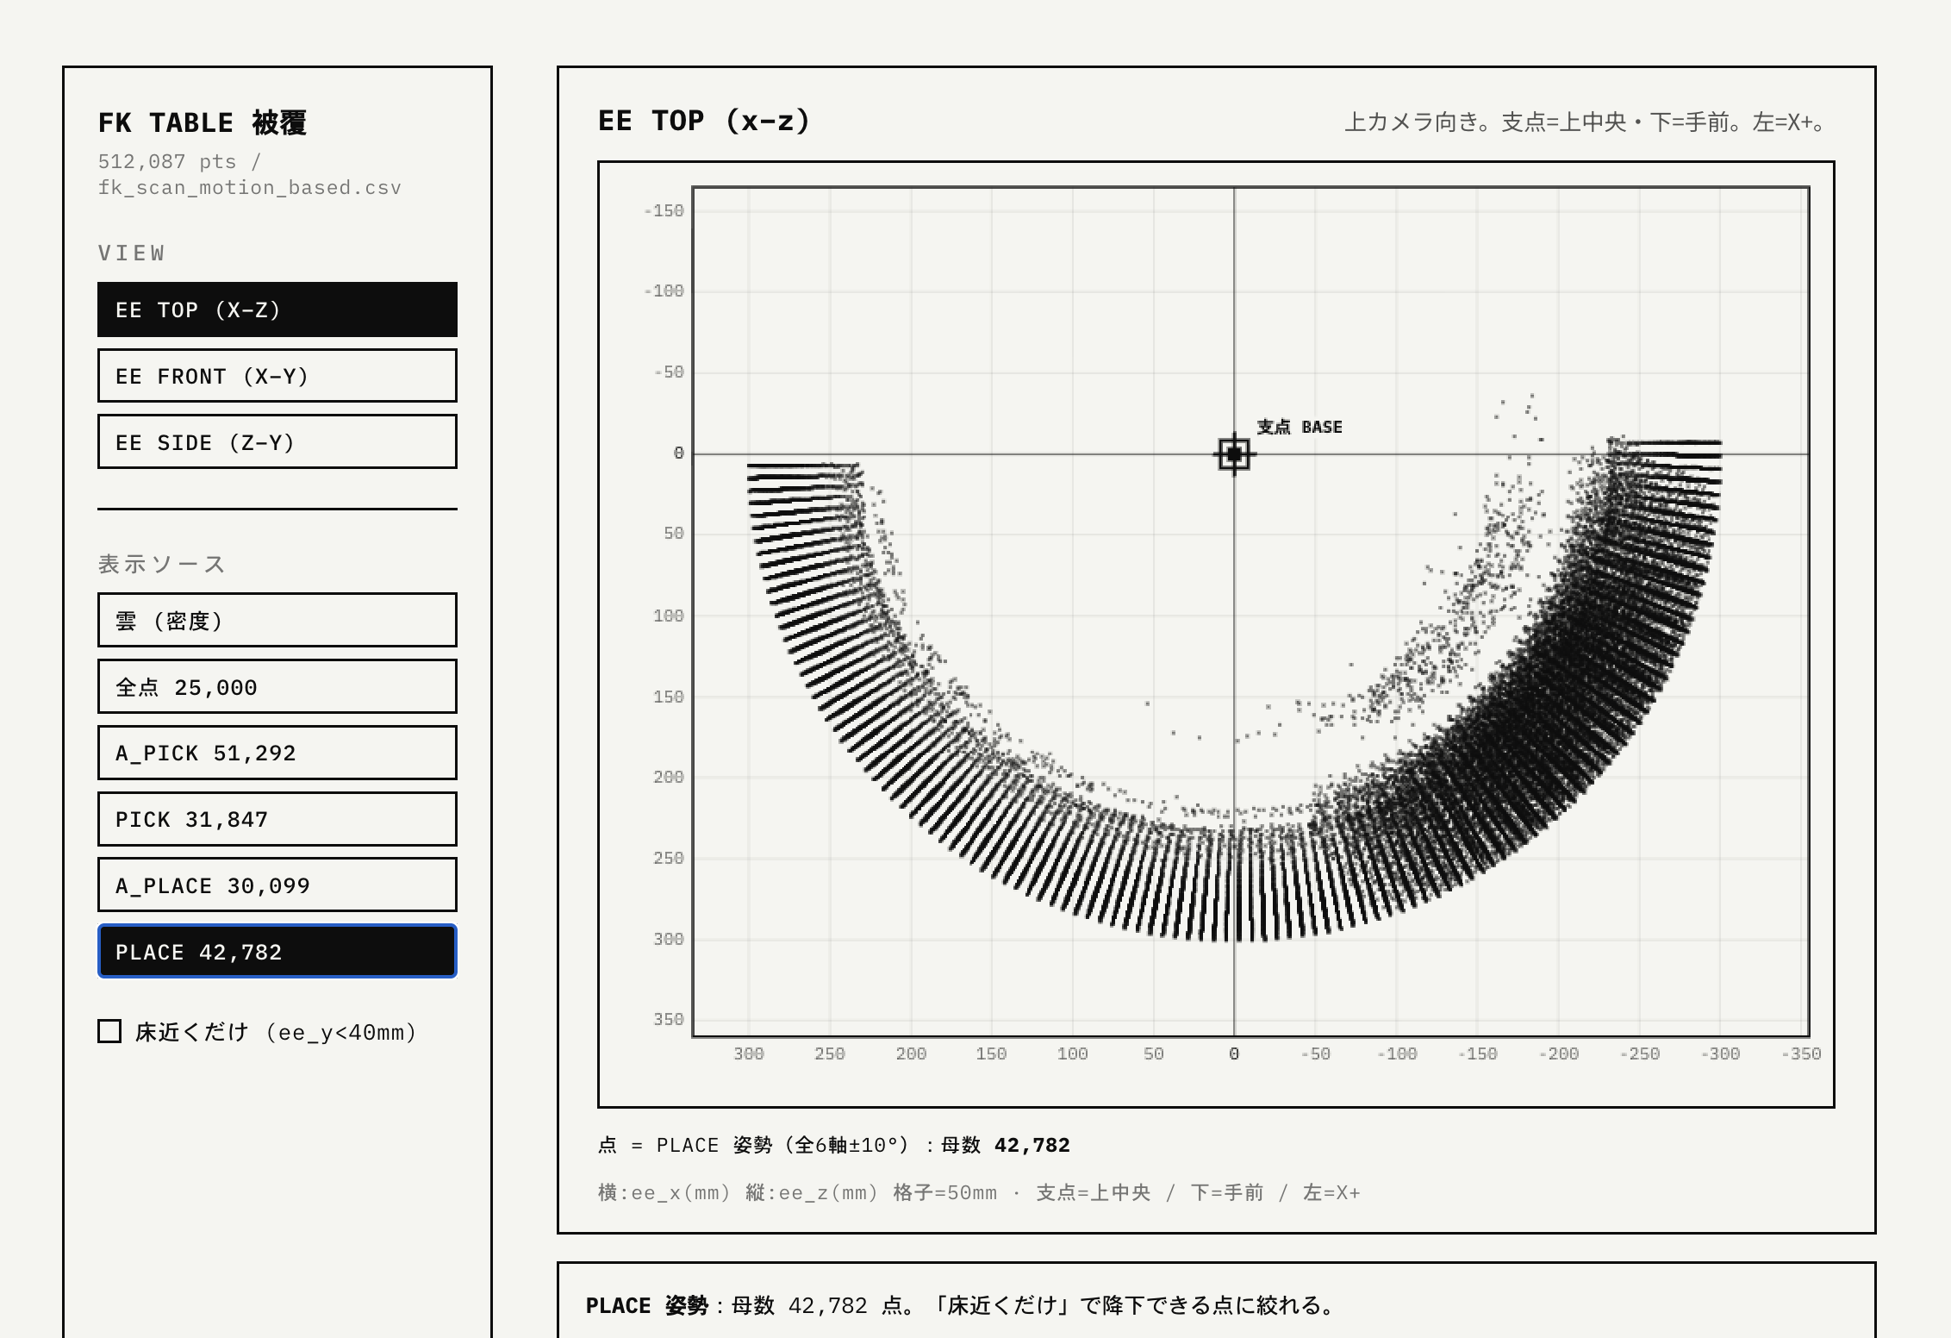
Task: Click the FK TABLE 被覆 heading
Action: point(203,122)
